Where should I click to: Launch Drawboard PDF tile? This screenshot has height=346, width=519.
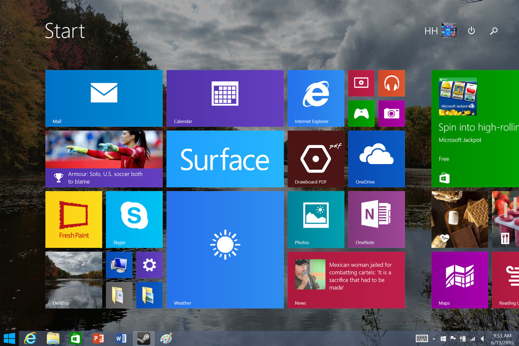[x=316, y=159]
